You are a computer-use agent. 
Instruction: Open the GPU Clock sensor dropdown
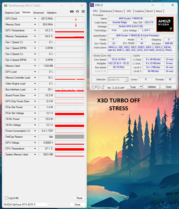click(x=35, y=19)
